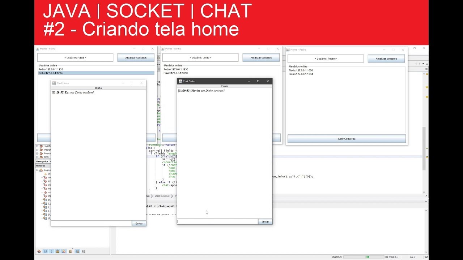The image size is (463, 260).
Task: Click the INS insert mode indicator
Action: [x=426, y=257]
